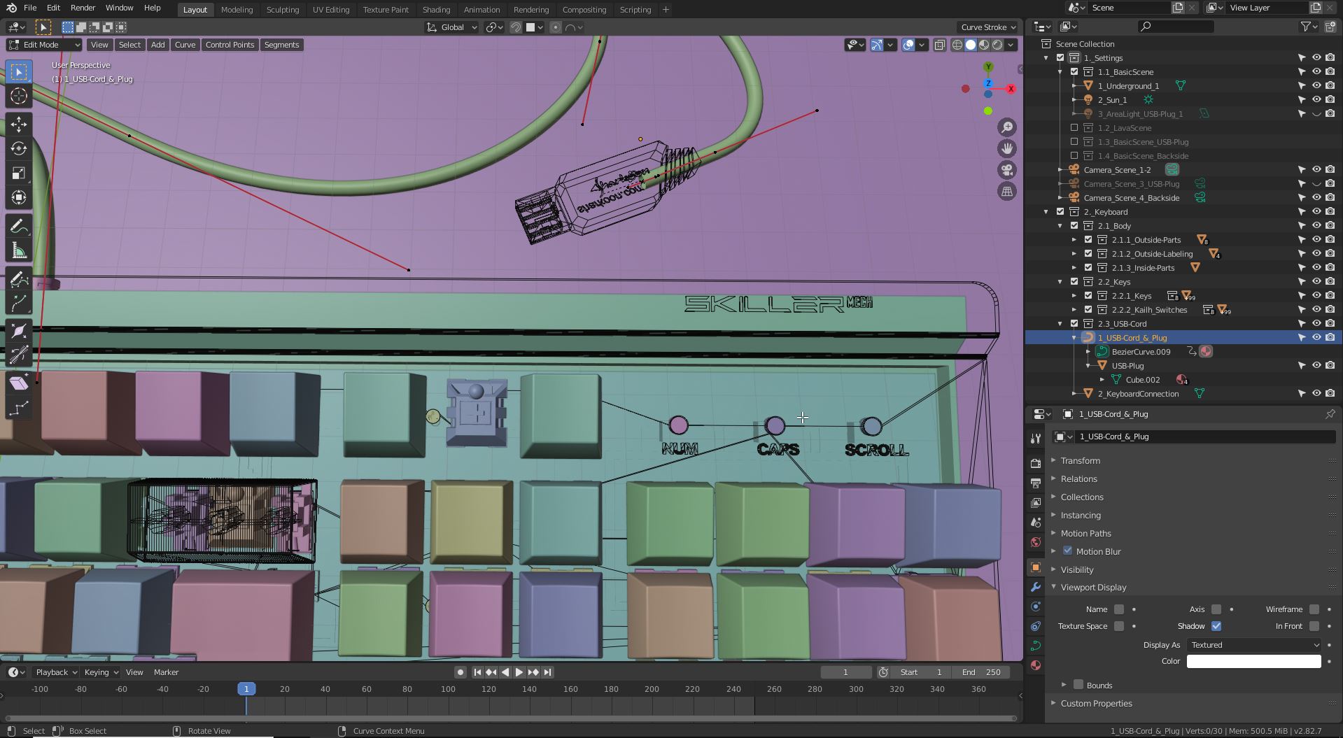Click the Play animation button
Image resolution: width=1343 pixels, height=738 pixels.
pyautogui.click(x=519, y=672)
